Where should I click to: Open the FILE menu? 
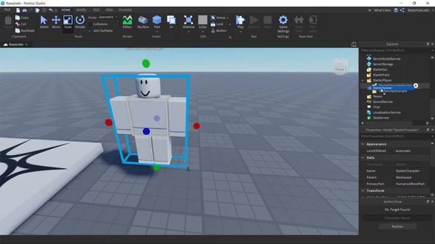tap(7, 9)
